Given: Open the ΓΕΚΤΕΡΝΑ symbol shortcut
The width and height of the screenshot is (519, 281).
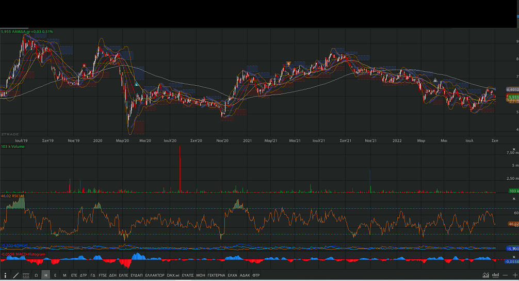Looking at the screenshot, I should click(216, 275).
